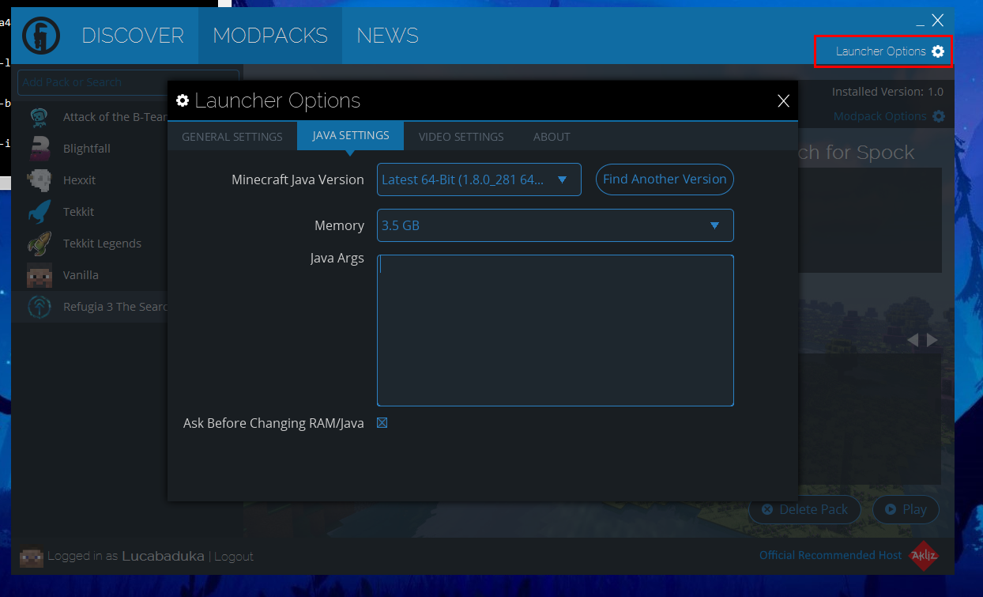Click the Akliz host logo

click(923, 555)
